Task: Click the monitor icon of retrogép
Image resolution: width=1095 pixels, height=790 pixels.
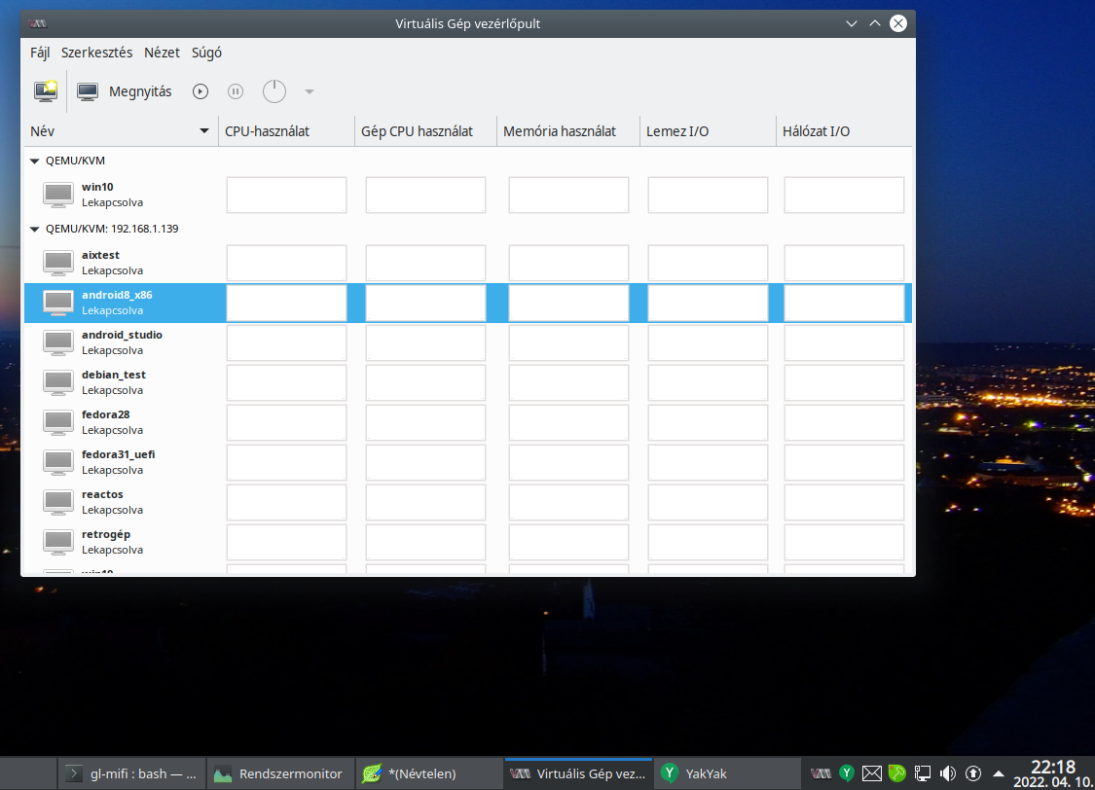Action: pos(58,542)
